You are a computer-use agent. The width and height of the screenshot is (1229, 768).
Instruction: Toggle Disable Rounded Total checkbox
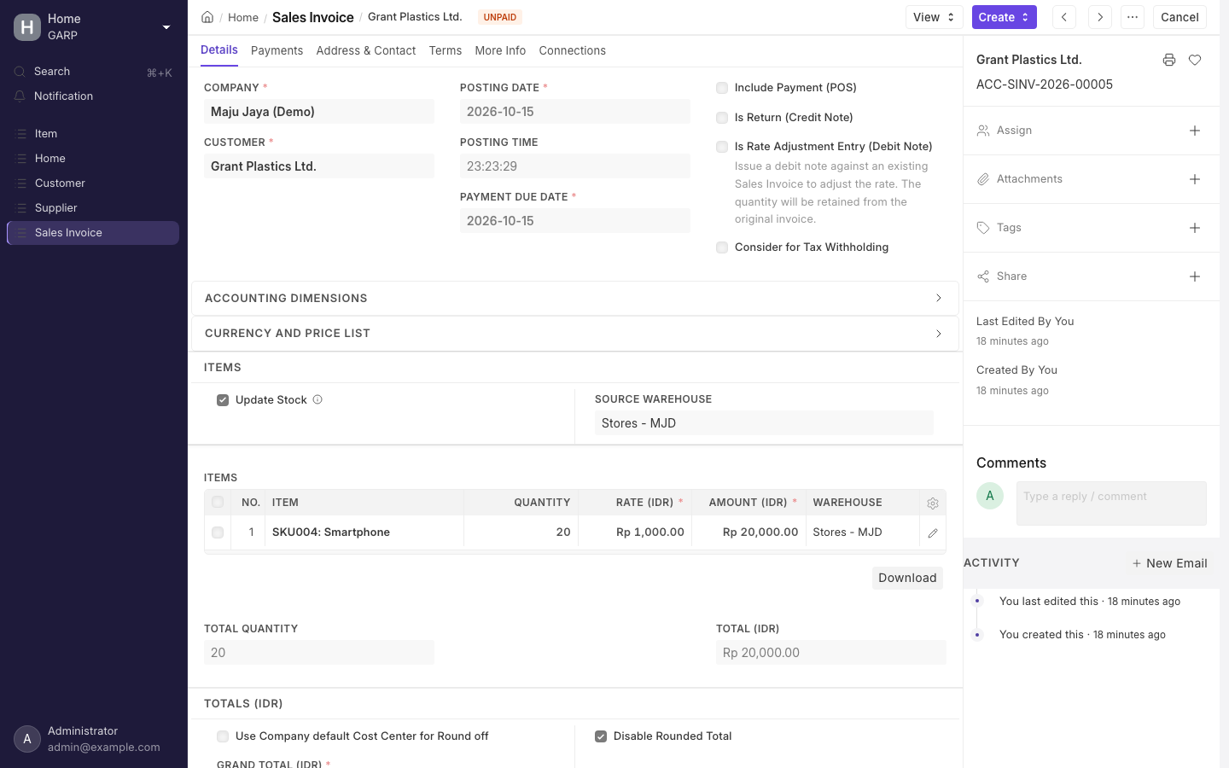tap(601, 736)
